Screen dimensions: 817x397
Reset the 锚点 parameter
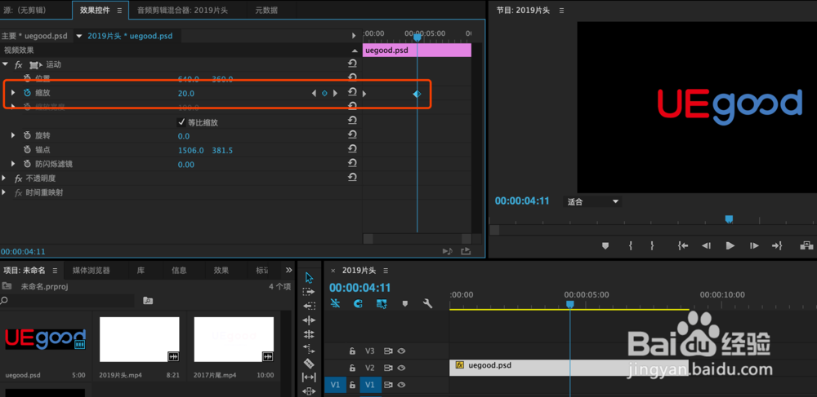[352, 149]
